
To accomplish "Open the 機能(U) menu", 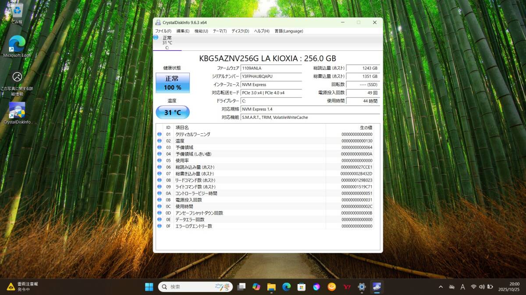I will click(200, 31).
